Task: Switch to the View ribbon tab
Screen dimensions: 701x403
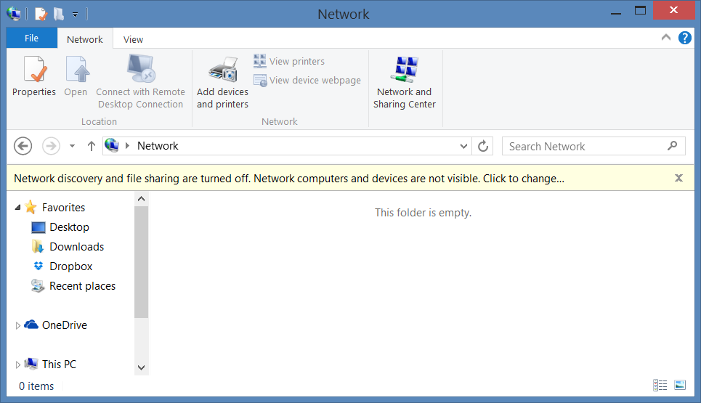Action: tap(133, 39)
